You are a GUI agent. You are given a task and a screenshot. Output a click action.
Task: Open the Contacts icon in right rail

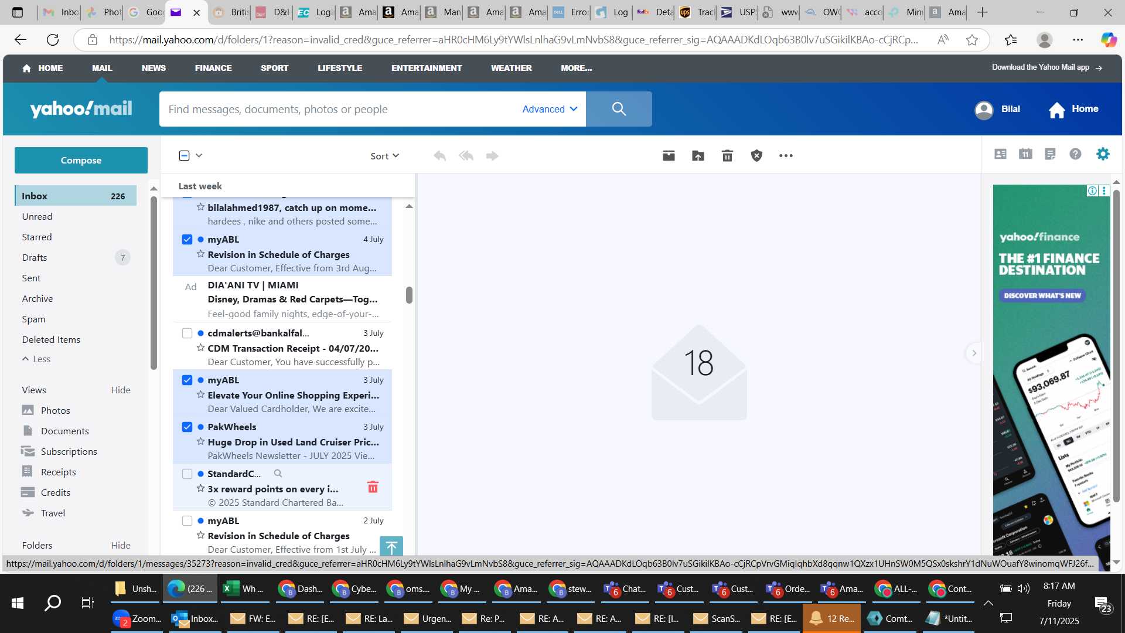pos(1000,154)
